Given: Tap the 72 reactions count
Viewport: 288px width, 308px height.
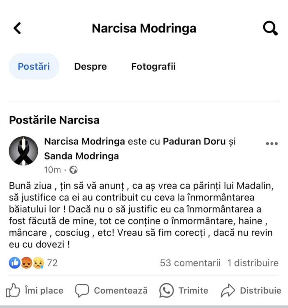Looking at the screenshot, I should pyautogui.click(x=52, y=263).
